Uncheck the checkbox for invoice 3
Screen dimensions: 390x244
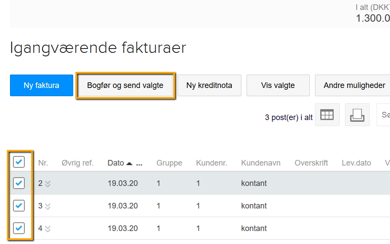[x=19, y=205]
